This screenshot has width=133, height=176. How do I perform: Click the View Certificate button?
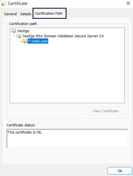click(106, 111)
